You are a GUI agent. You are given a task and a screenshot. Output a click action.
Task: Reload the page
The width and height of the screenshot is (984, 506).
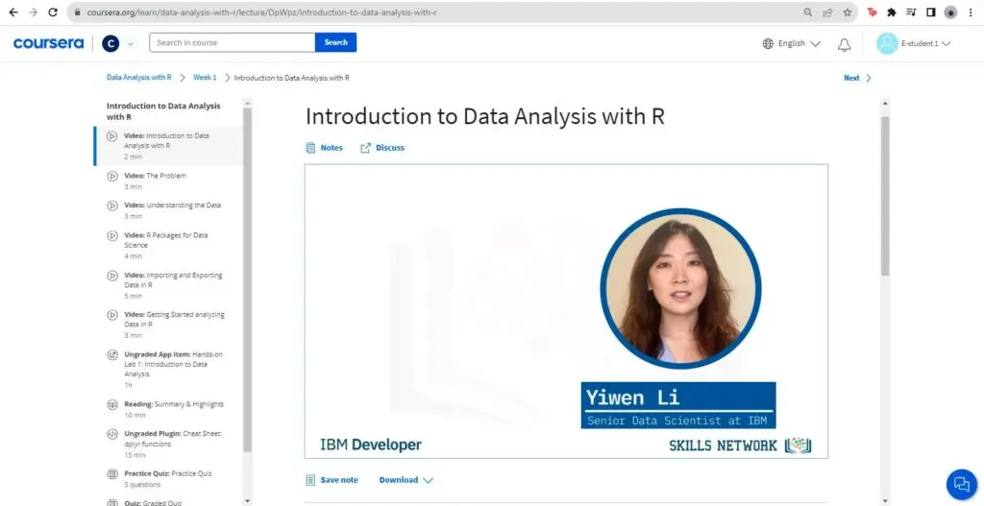tap(54, 12)
